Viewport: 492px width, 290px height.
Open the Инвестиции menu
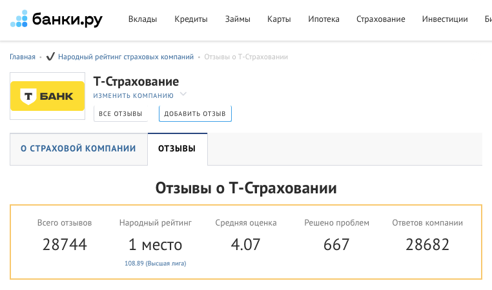pos(445,19)
